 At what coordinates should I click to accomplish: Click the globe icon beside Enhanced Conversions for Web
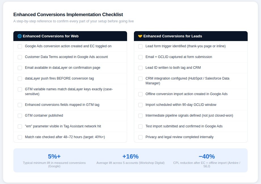(x=20, y=36)
